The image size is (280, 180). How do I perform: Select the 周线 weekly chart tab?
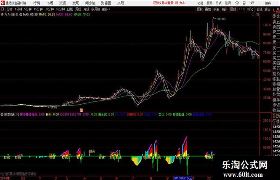pos(78,9)
